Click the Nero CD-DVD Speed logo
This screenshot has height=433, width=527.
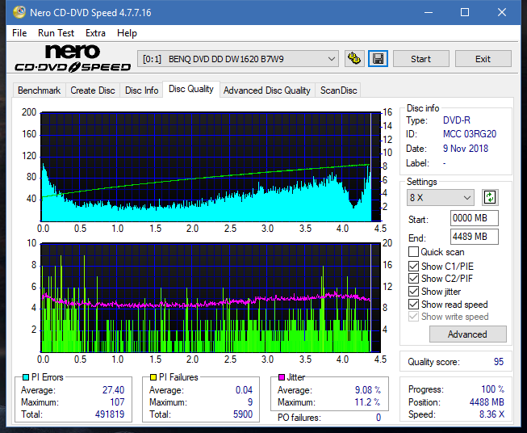click(73, 58)
